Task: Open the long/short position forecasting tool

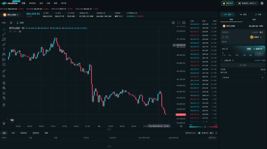Action: [4, 60]
